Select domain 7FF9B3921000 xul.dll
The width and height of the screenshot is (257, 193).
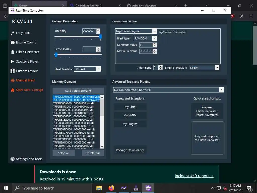76,146
